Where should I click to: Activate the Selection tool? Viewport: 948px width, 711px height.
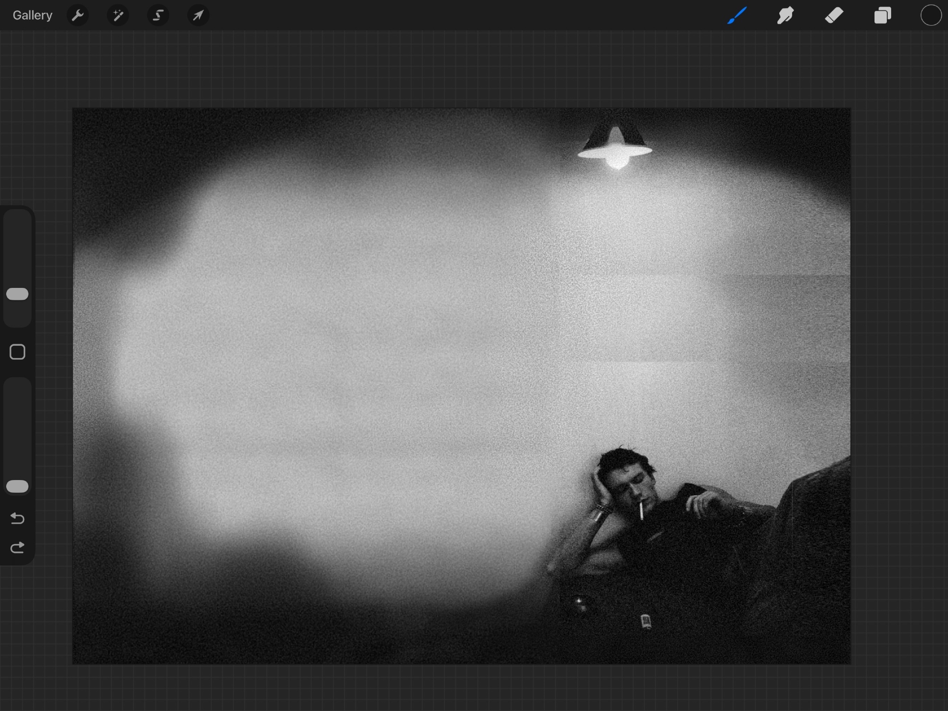tap(158, 16)
